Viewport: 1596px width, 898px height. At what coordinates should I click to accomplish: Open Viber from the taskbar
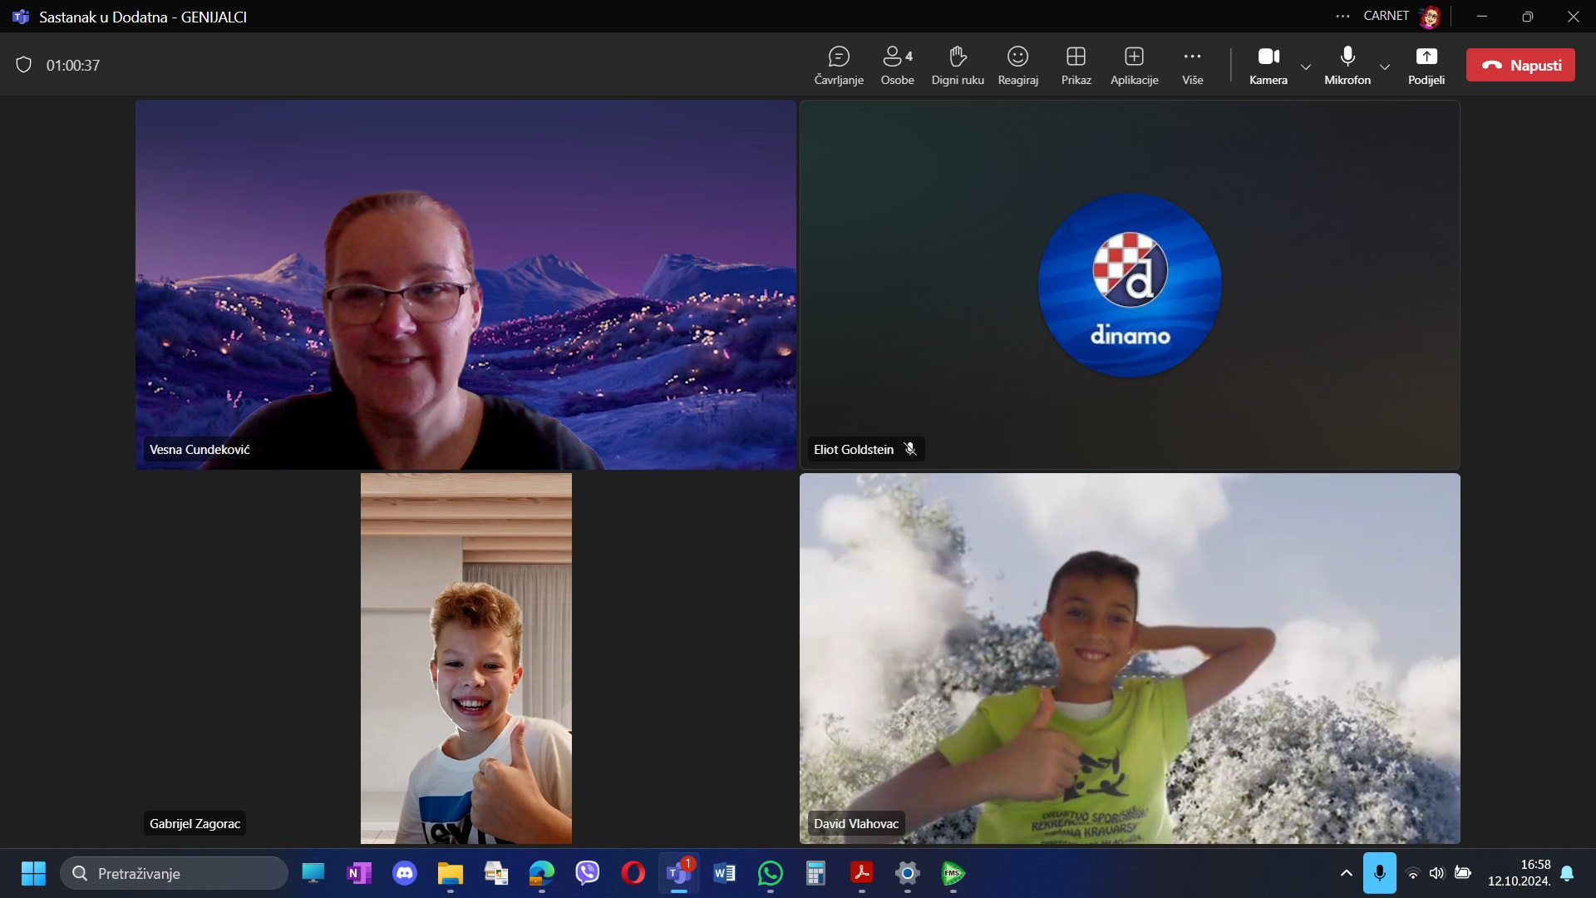pos(588,873)
